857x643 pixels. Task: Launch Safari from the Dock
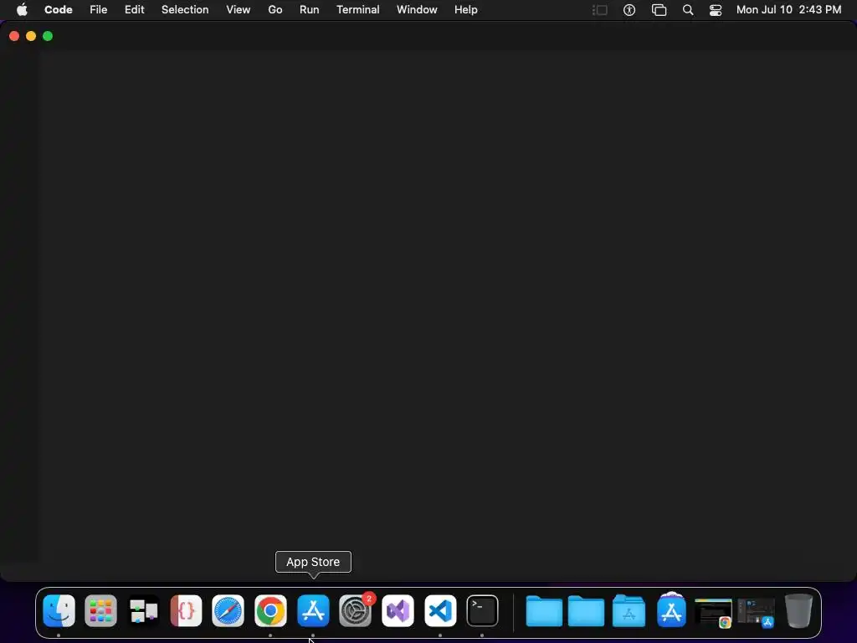228,610
